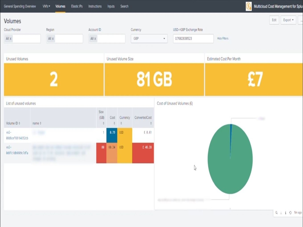Image resolution: width=303 pixels, height=227 pixels.
Task: Show panel info via the i icon
Action: (286, 213)
